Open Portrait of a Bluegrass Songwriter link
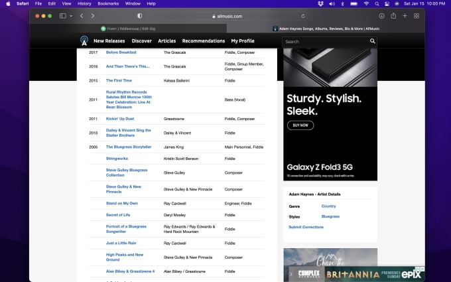Image resolution: width=451 pixels, height=282 pixels. pos(126,229)
